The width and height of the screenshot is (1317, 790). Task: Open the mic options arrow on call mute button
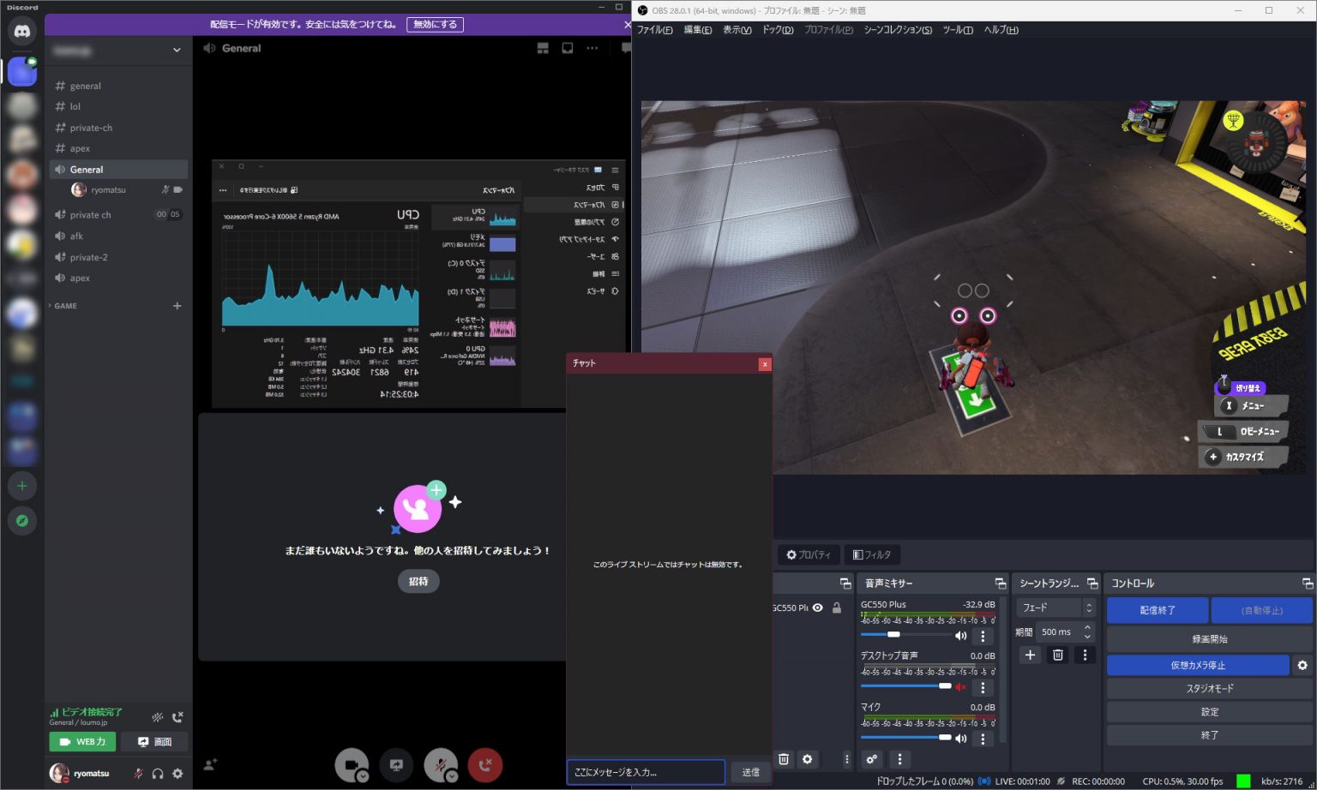(x=452, y=776)
